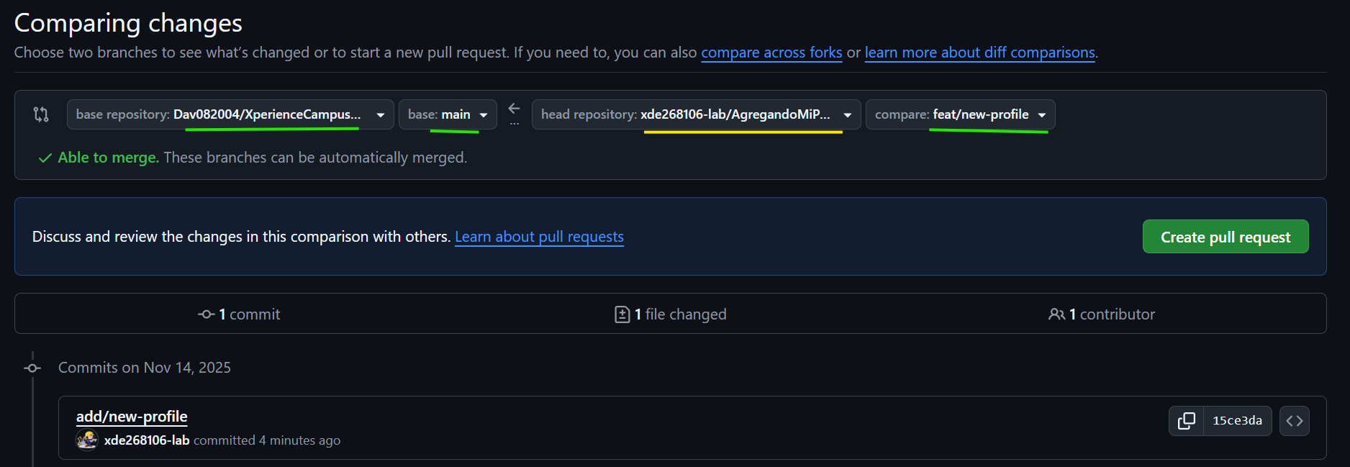The height and width of the screenshot is (467, 1350).
Task: Open the add/new-profile commit title
Action: 132,417
